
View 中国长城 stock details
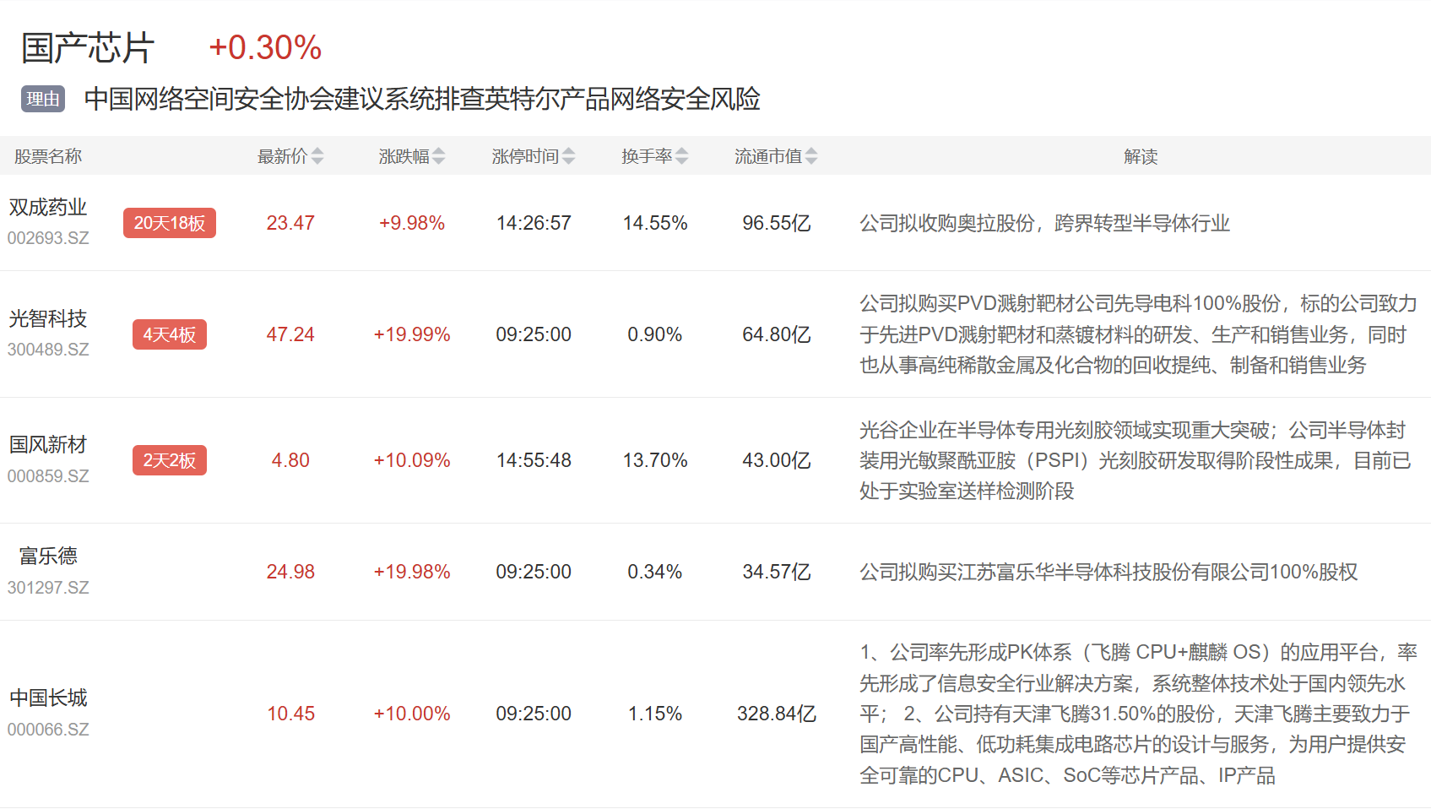pos(48,698)
